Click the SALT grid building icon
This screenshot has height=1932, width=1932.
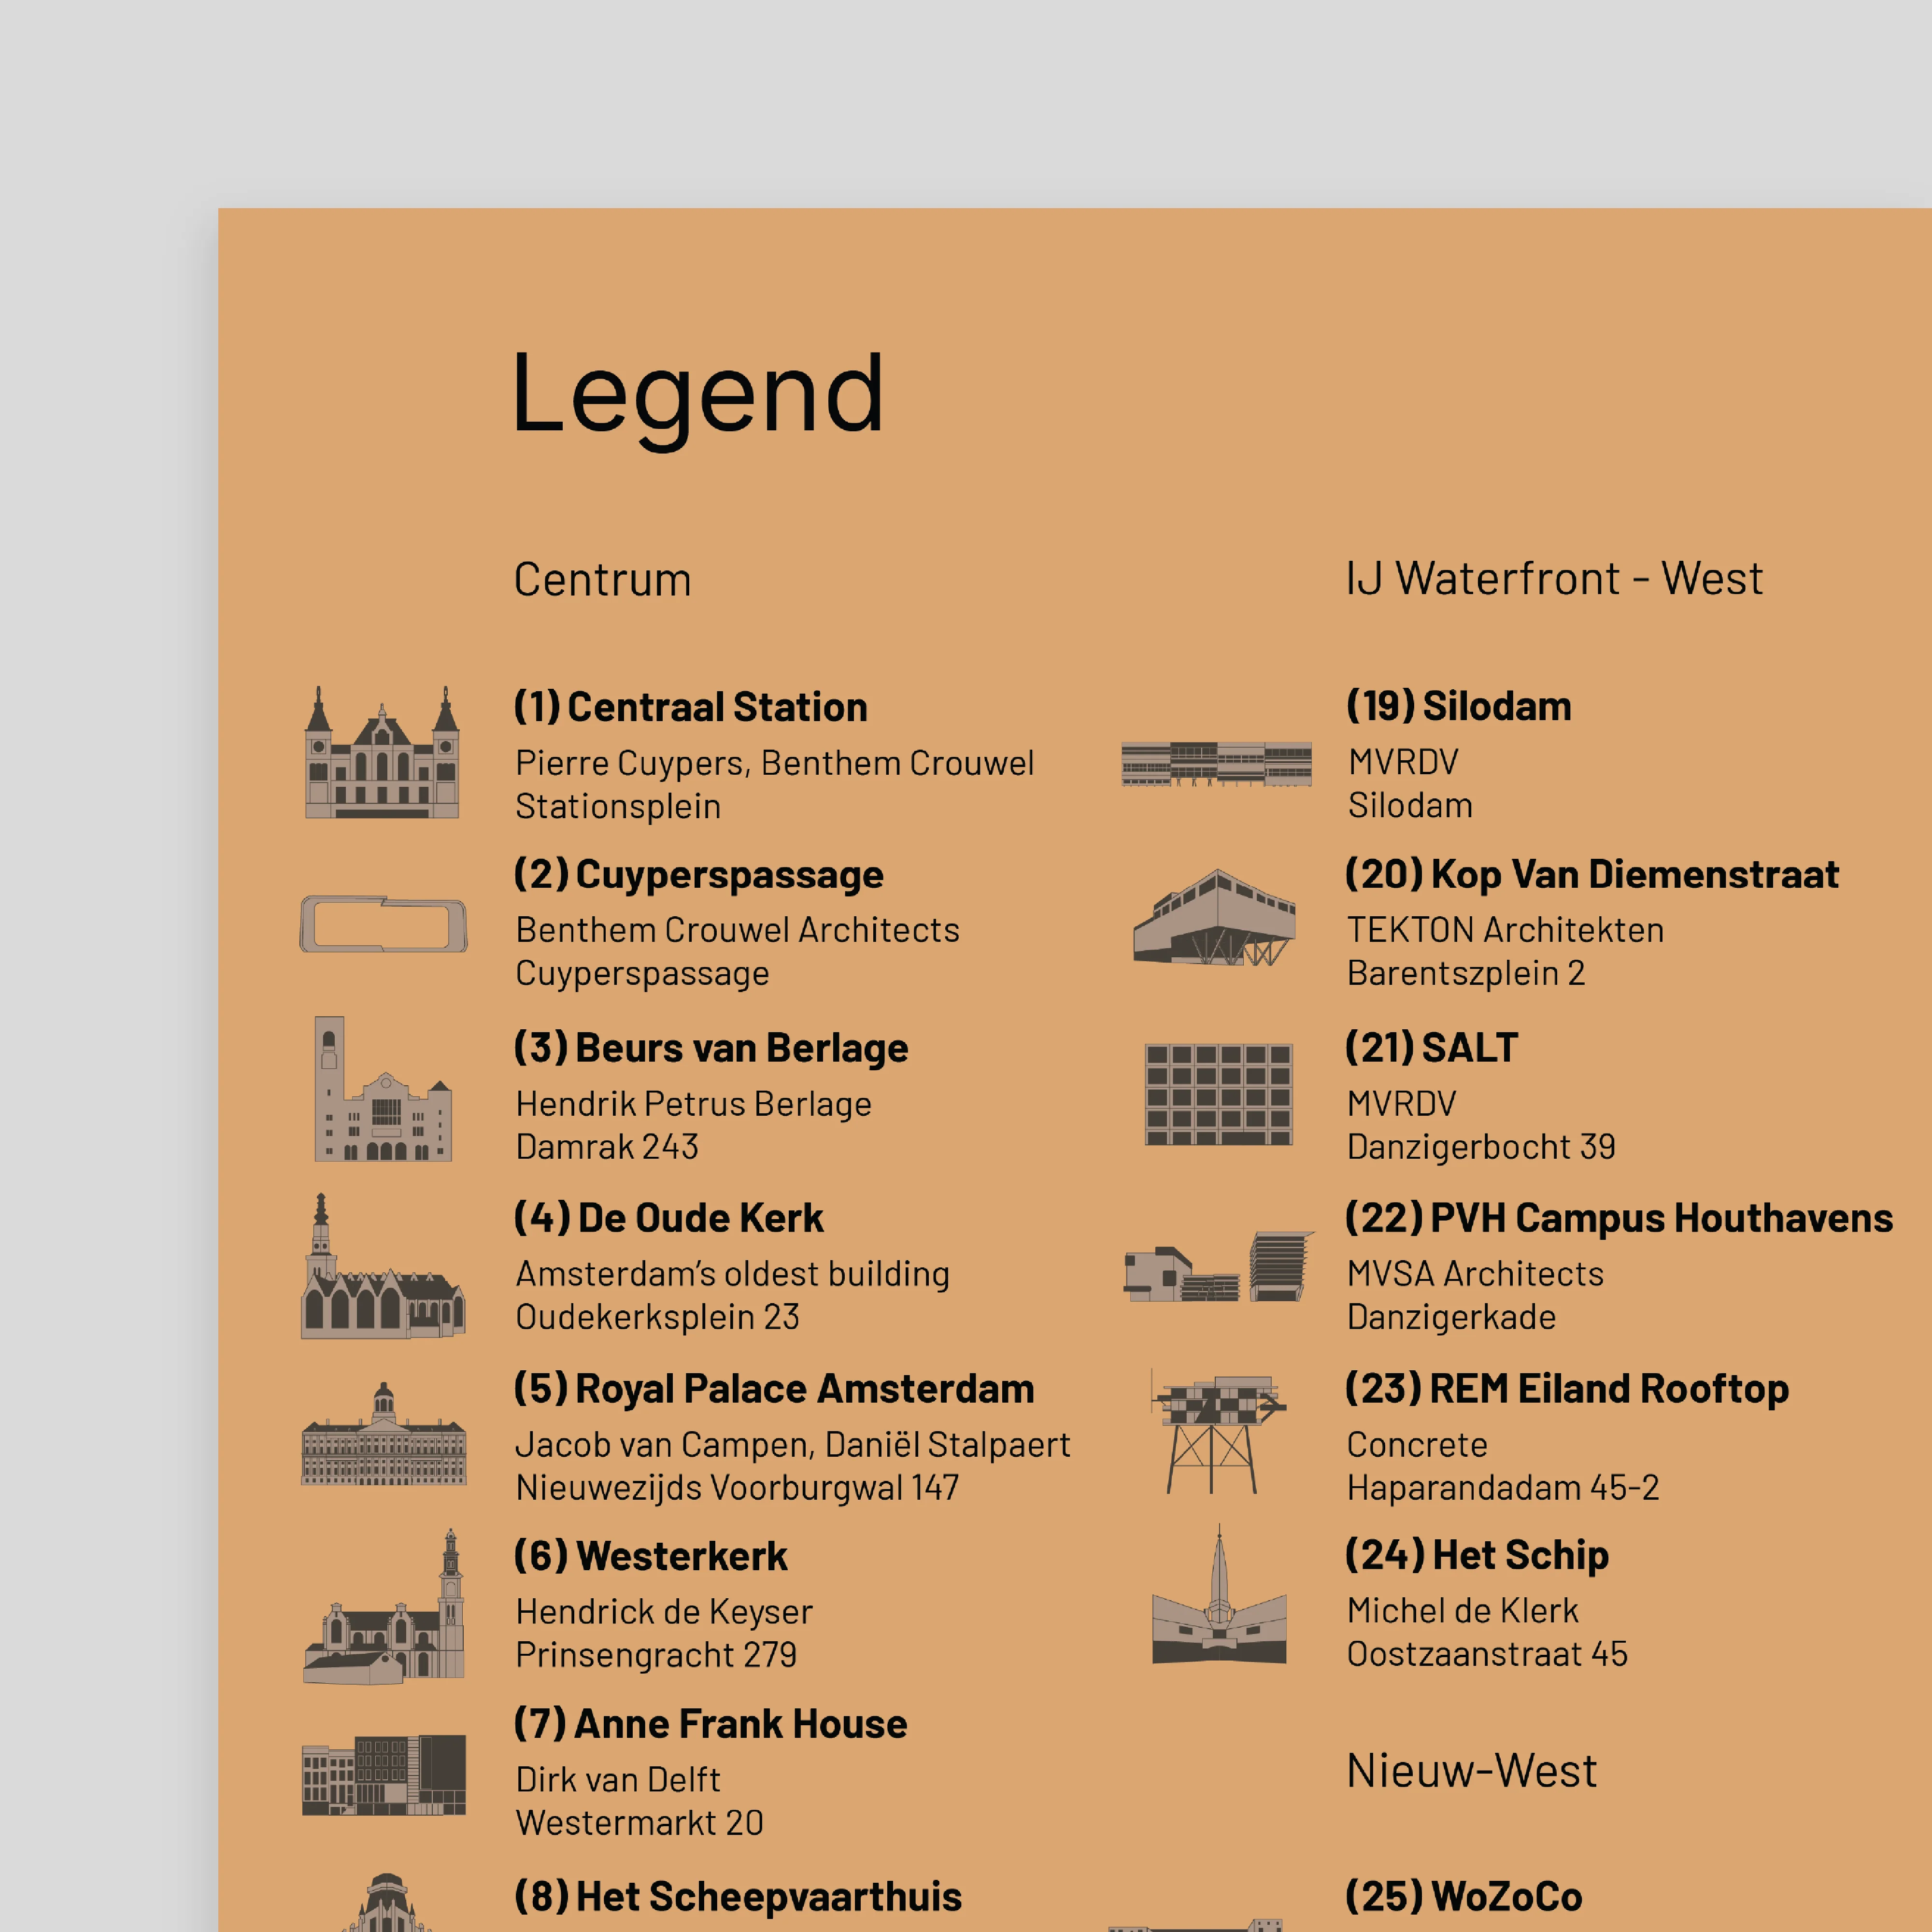tap(1218, 1095)
